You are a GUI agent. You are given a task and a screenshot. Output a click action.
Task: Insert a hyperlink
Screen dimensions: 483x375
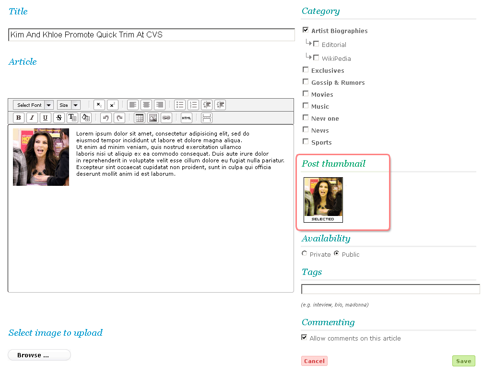tap(166, 118)
